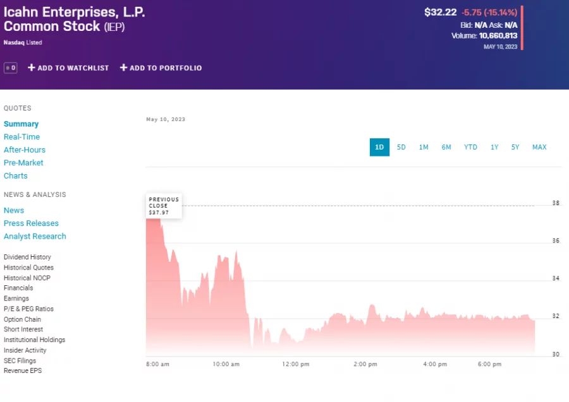
Task: Open the Summary quotes page
Action: pos(21,124)
